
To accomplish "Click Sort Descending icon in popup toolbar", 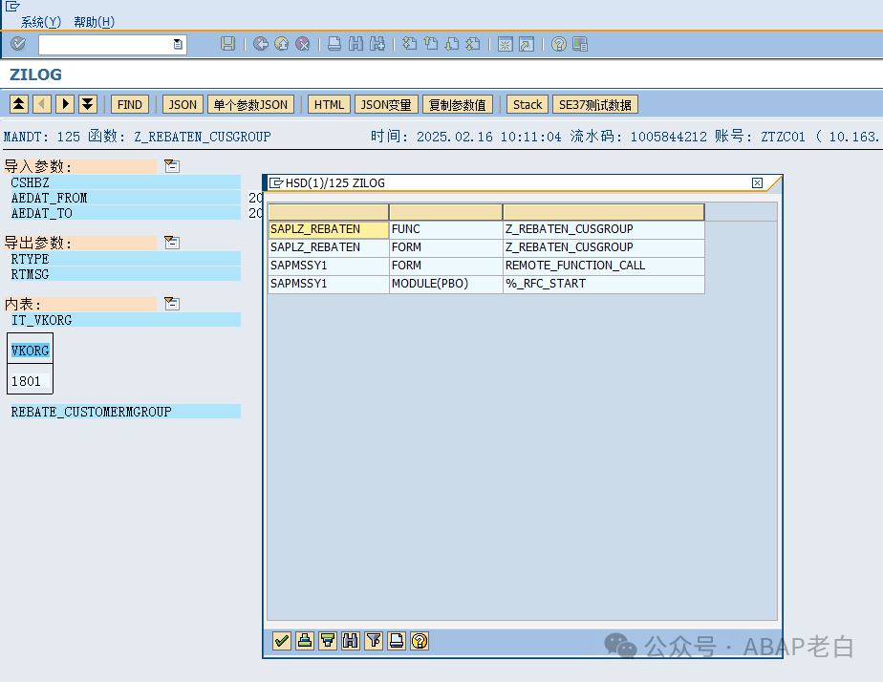I will 328,640.
